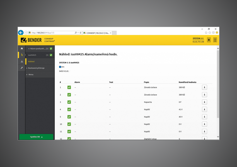This screenshot has width=237, height=167.
Task: Switch to COM465IP browser tab
Action: (98, 33)
